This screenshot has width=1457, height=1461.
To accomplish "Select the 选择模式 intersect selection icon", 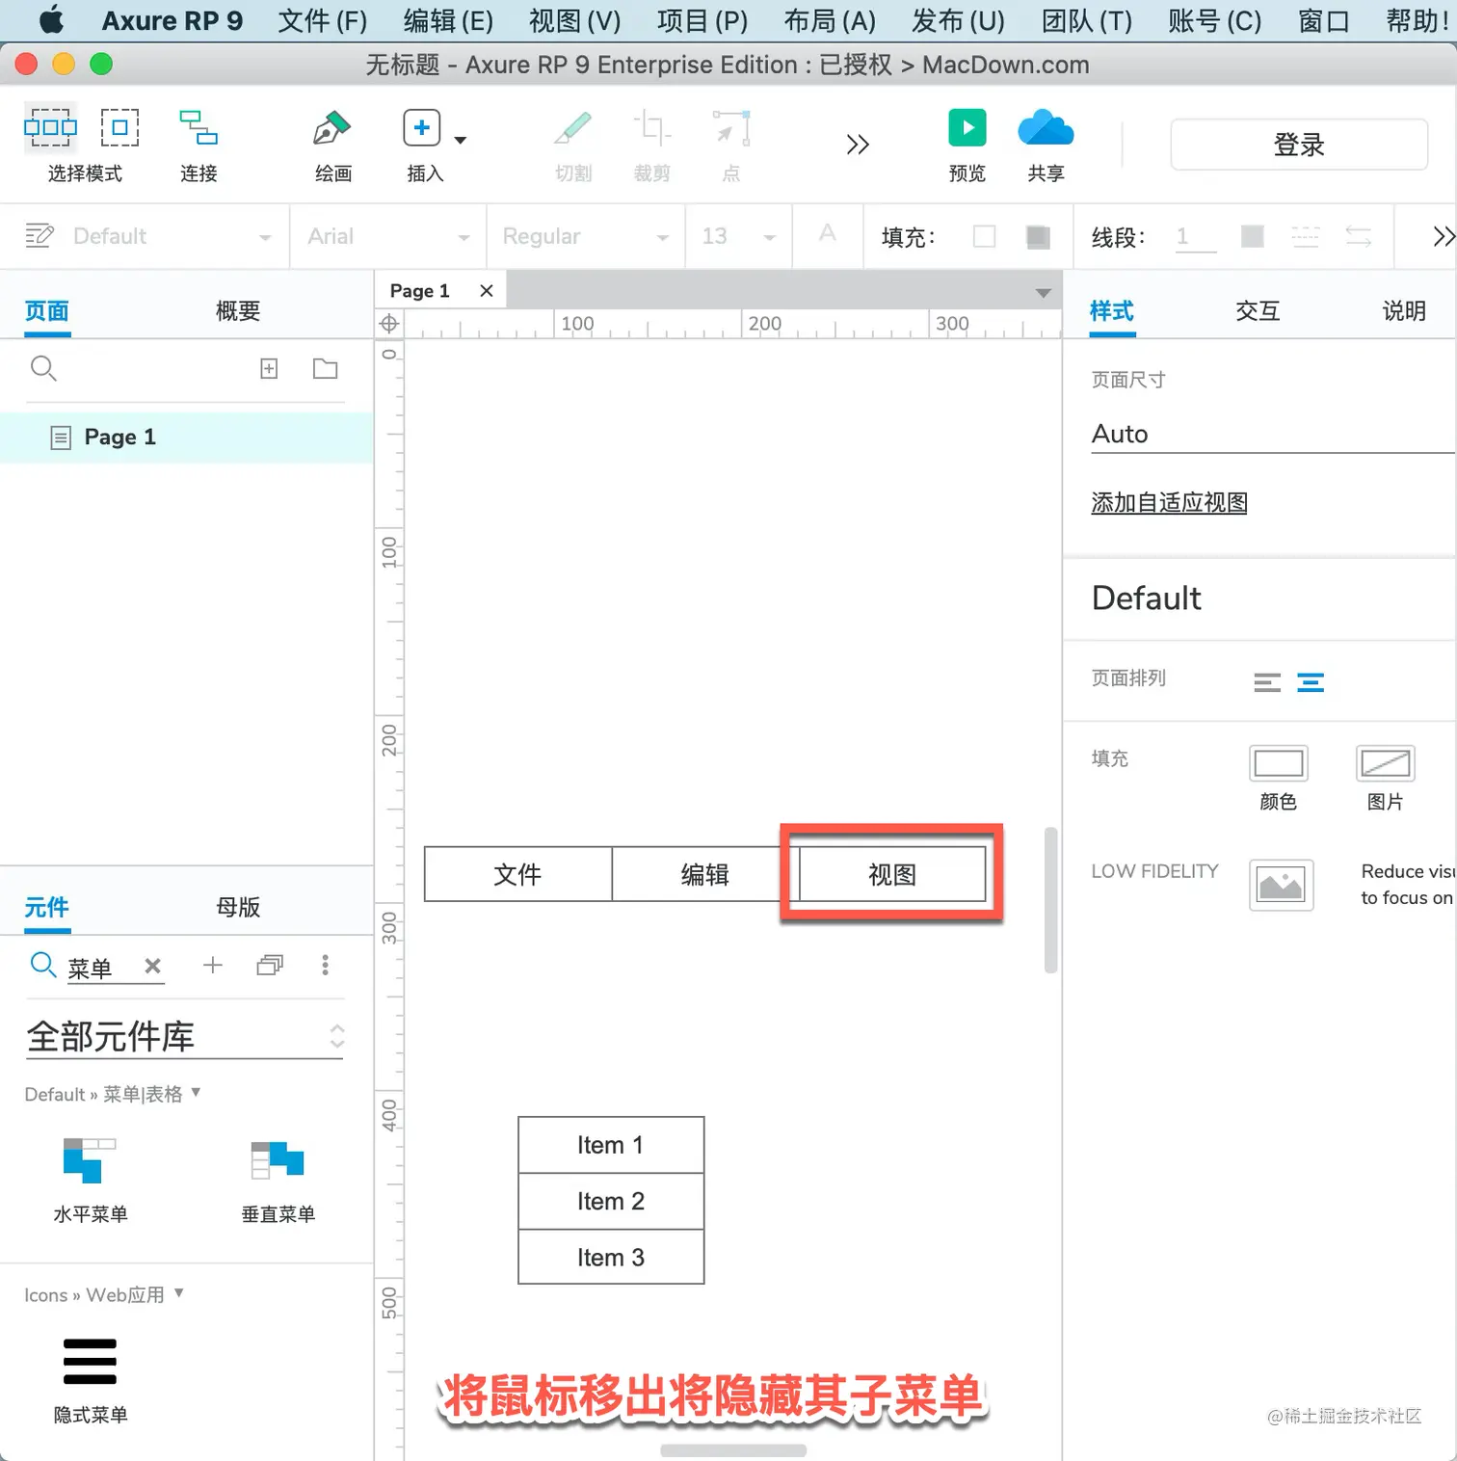I will (x=50, y=127).
